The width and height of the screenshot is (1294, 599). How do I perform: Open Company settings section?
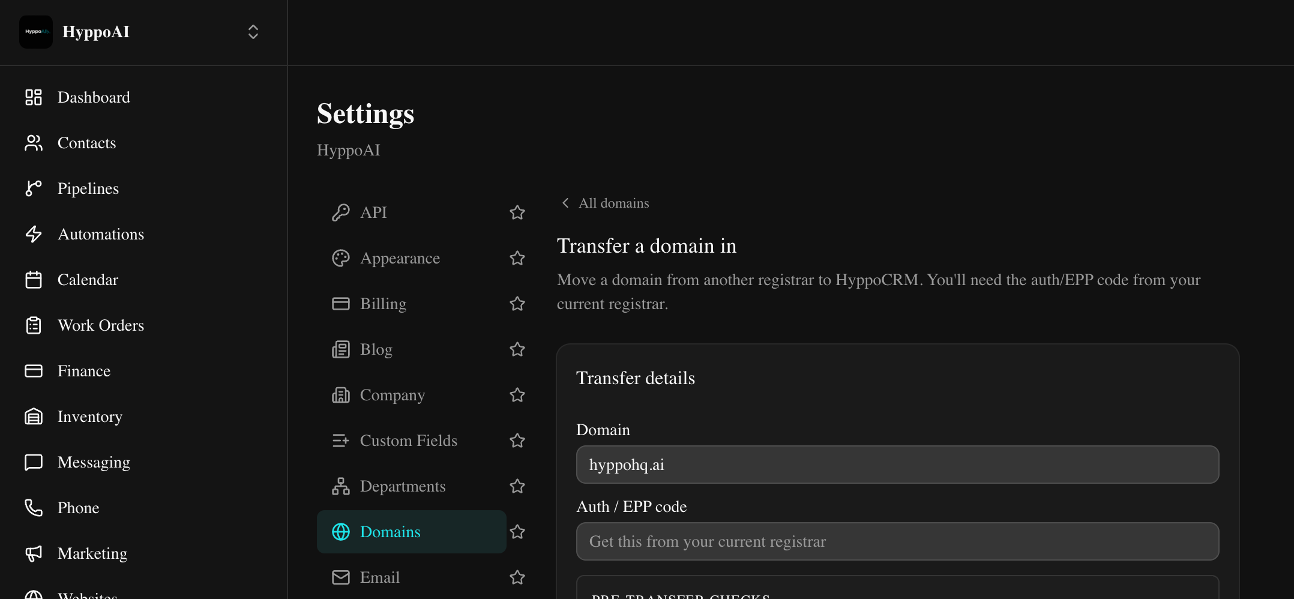pos(412,395)
